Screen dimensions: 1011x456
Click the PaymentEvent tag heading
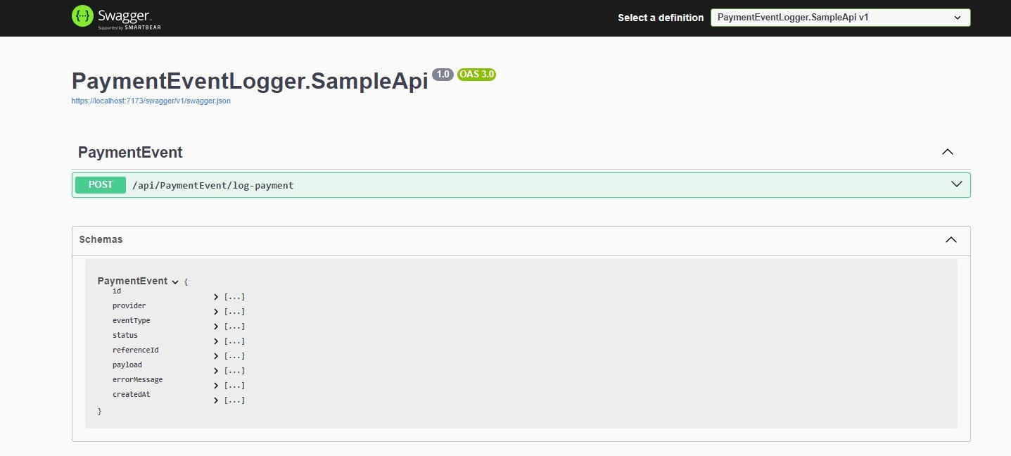coord(129,152)
